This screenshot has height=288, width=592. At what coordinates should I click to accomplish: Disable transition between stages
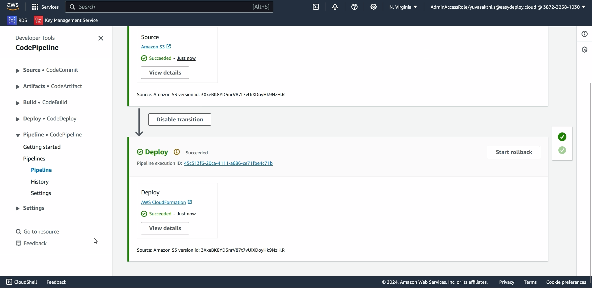[180, 120]
